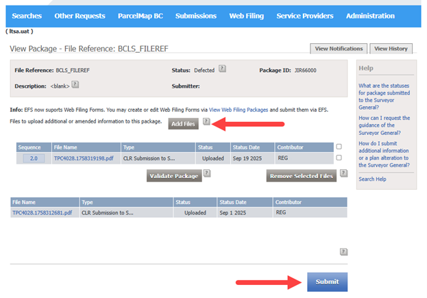Check the box for TPC4028.1758319198.pdf row

point(339,158)
